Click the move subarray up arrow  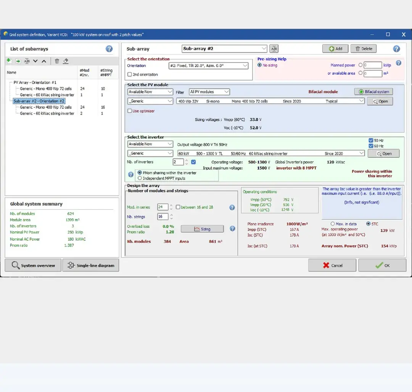44,61
